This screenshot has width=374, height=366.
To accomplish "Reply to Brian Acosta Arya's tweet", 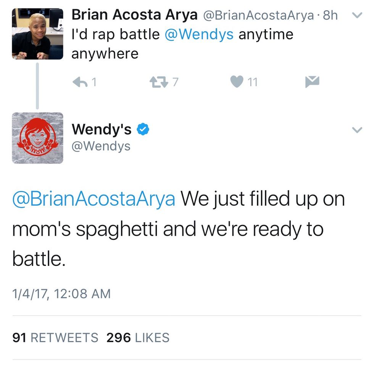I will (x=79, y=82).
